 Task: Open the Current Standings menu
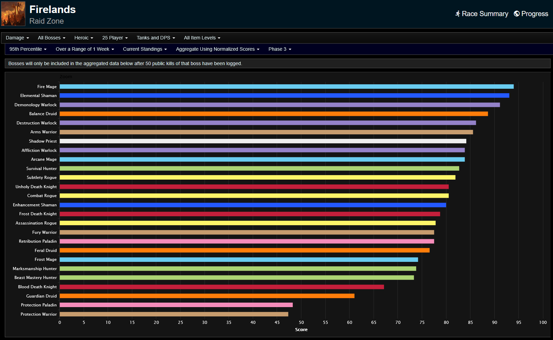tap(145, 49)
